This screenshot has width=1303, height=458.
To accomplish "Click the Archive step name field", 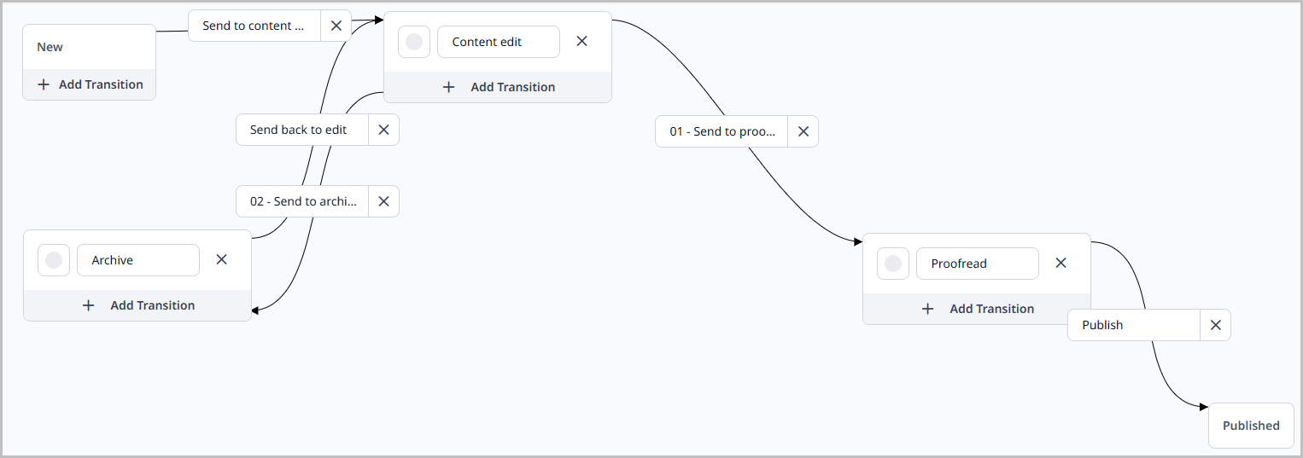I will coord(137,260).
